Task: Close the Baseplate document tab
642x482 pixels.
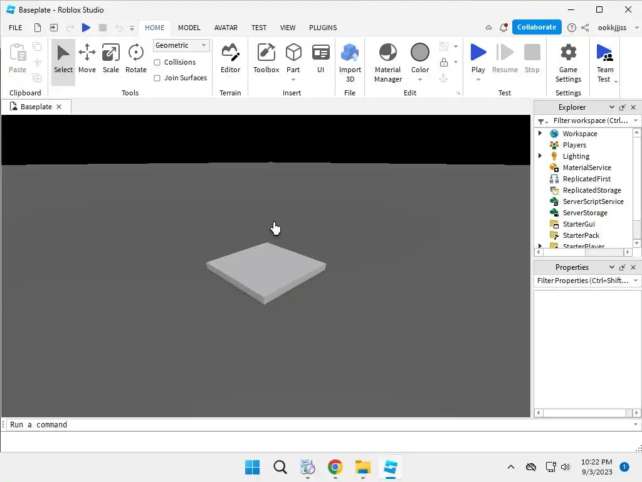Action: pyautogui.click(x=59, y=107)
